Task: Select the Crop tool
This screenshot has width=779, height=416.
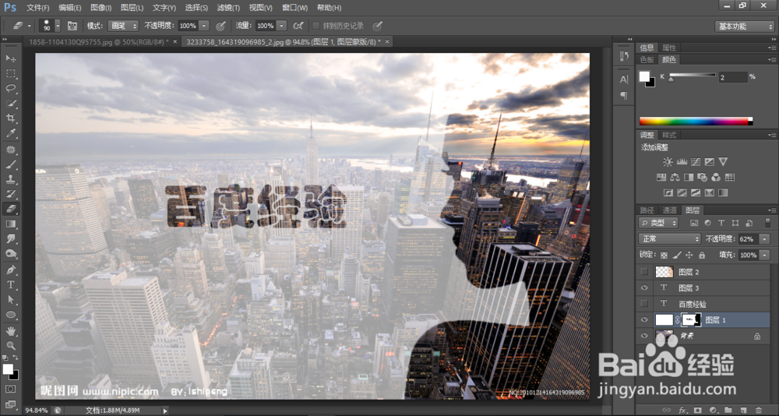Action: [11, 118]
